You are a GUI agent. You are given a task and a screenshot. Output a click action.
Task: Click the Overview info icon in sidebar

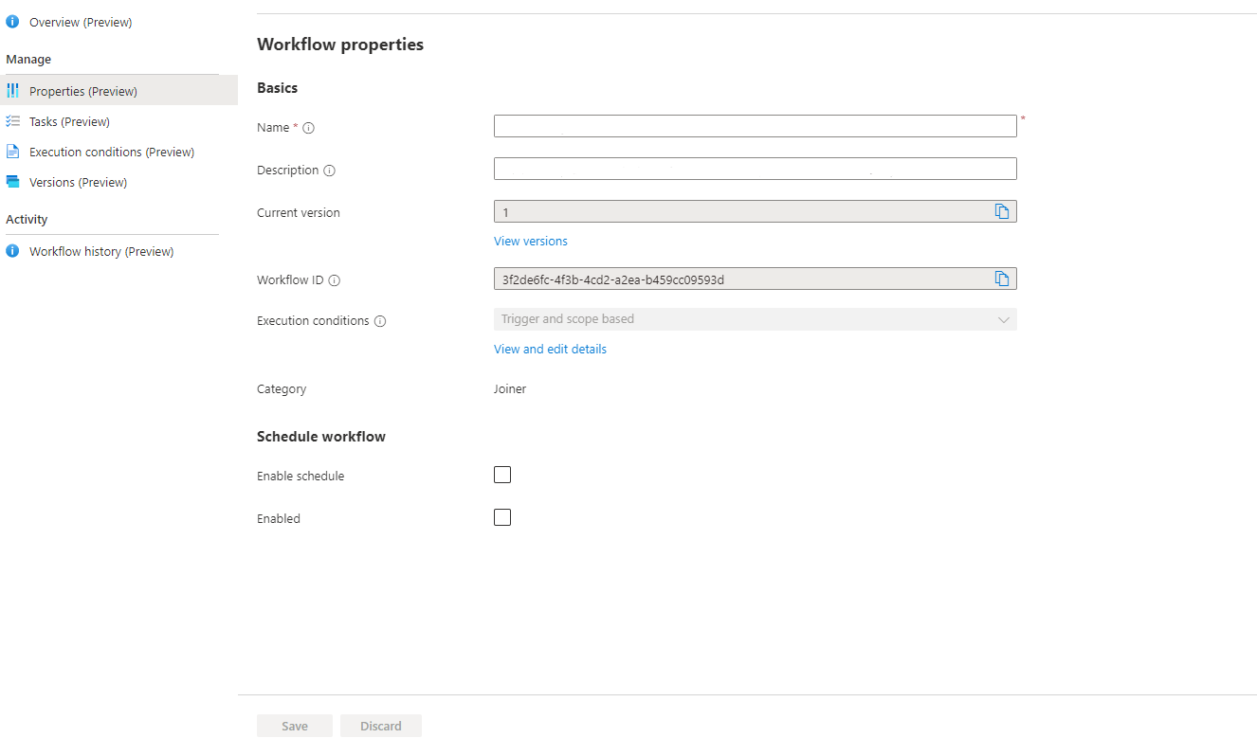tap(12, 22)
